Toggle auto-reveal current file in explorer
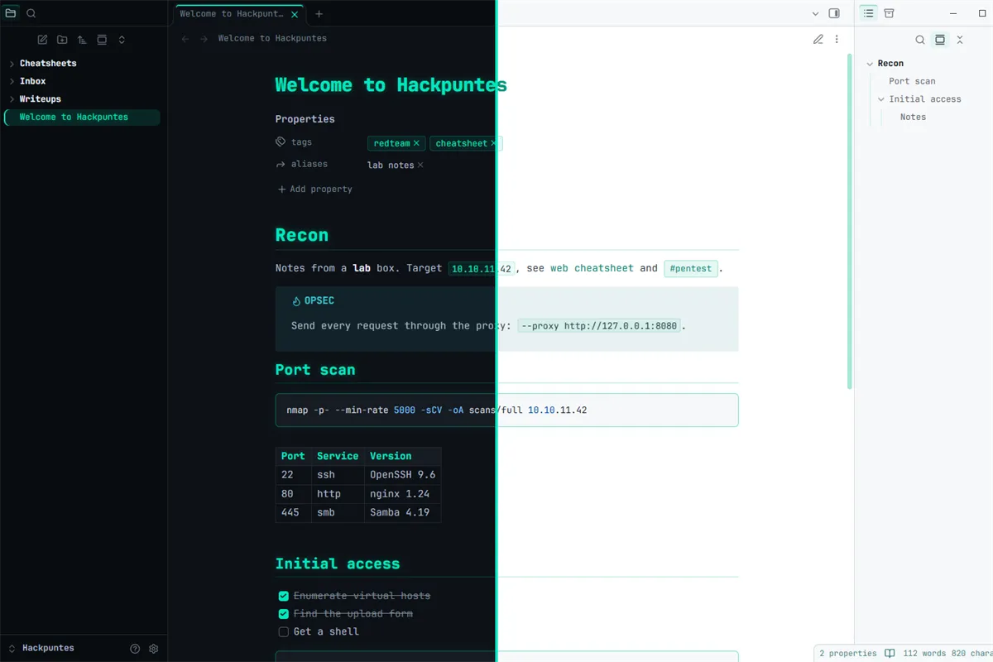Image resolution: width=993 pixels, height=662 pixels. tap(102, 40)
